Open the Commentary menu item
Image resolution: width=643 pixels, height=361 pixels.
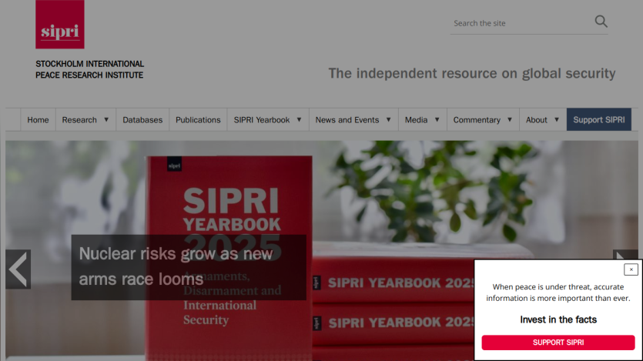coord(477,119)
